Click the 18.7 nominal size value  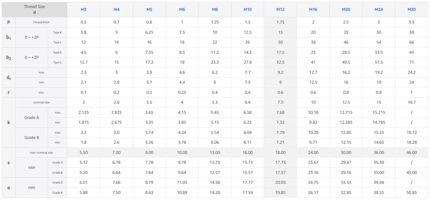(x=411, y=102)
